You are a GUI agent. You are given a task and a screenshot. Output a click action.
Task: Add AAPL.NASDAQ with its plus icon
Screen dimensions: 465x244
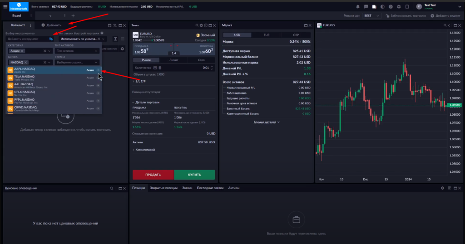[x=98, y=70]
